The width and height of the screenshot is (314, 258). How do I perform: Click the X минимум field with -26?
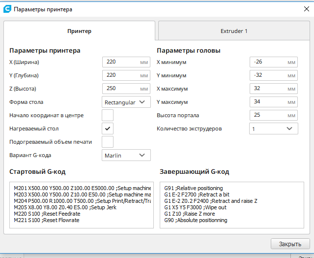[274, 62]
